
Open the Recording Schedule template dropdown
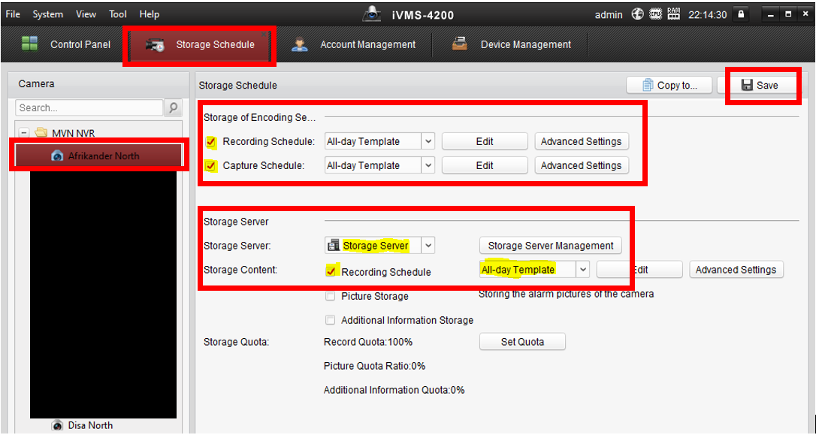[x=428, y=141]
